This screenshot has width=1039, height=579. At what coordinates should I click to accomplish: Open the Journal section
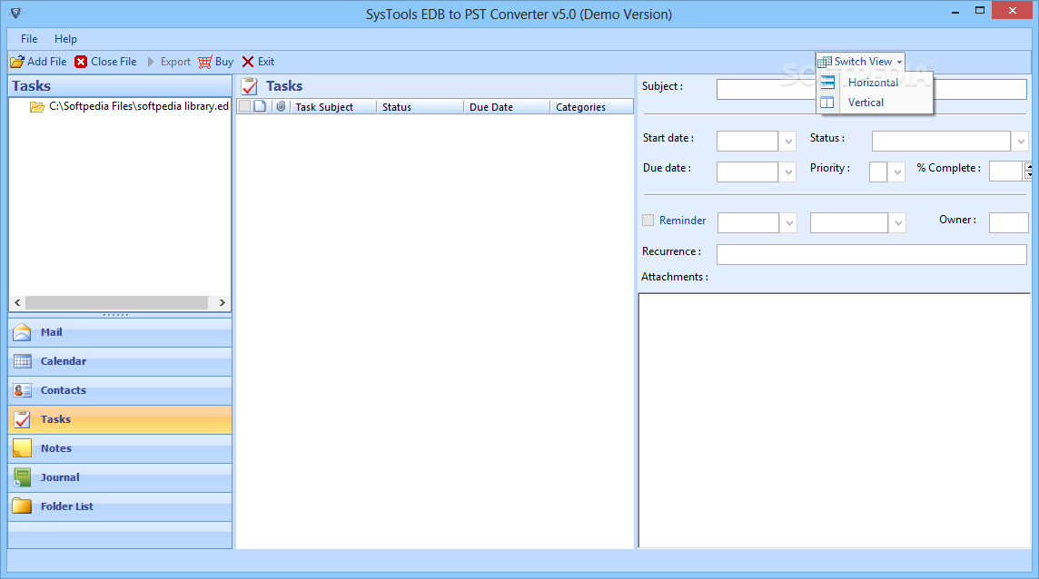coord(120,477)
